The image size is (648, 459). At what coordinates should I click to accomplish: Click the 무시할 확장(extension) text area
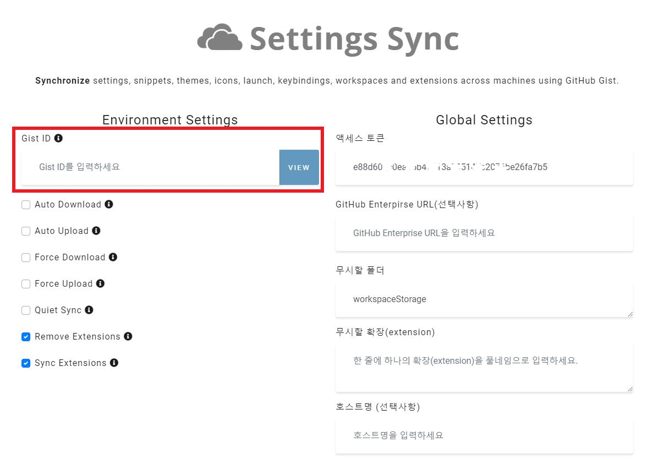(x=484, y=368)
